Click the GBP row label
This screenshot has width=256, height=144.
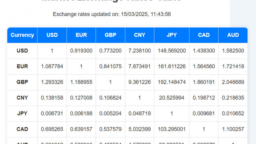click(x=22, y=82)
